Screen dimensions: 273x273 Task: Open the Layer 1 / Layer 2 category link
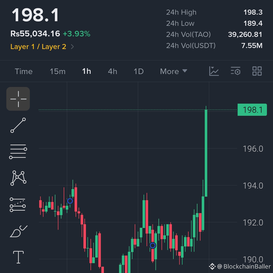coord(38,47)
